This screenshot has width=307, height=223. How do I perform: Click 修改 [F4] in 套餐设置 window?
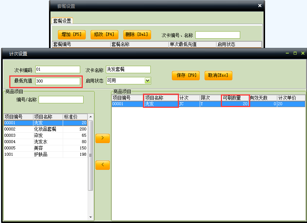coord(104,35)
